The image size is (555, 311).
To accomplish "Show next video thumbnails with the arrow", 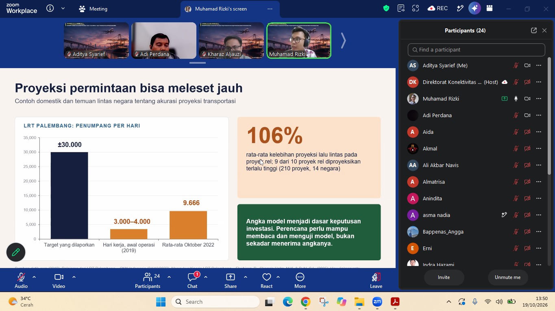I will [343, 41].
